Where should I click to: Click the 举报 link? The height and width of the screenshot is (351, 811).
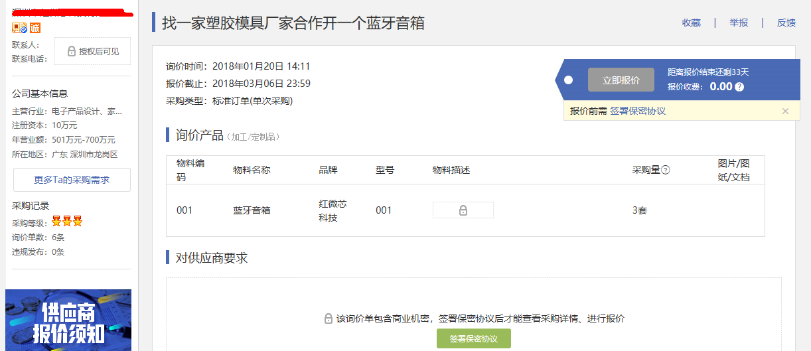(739, 23)
